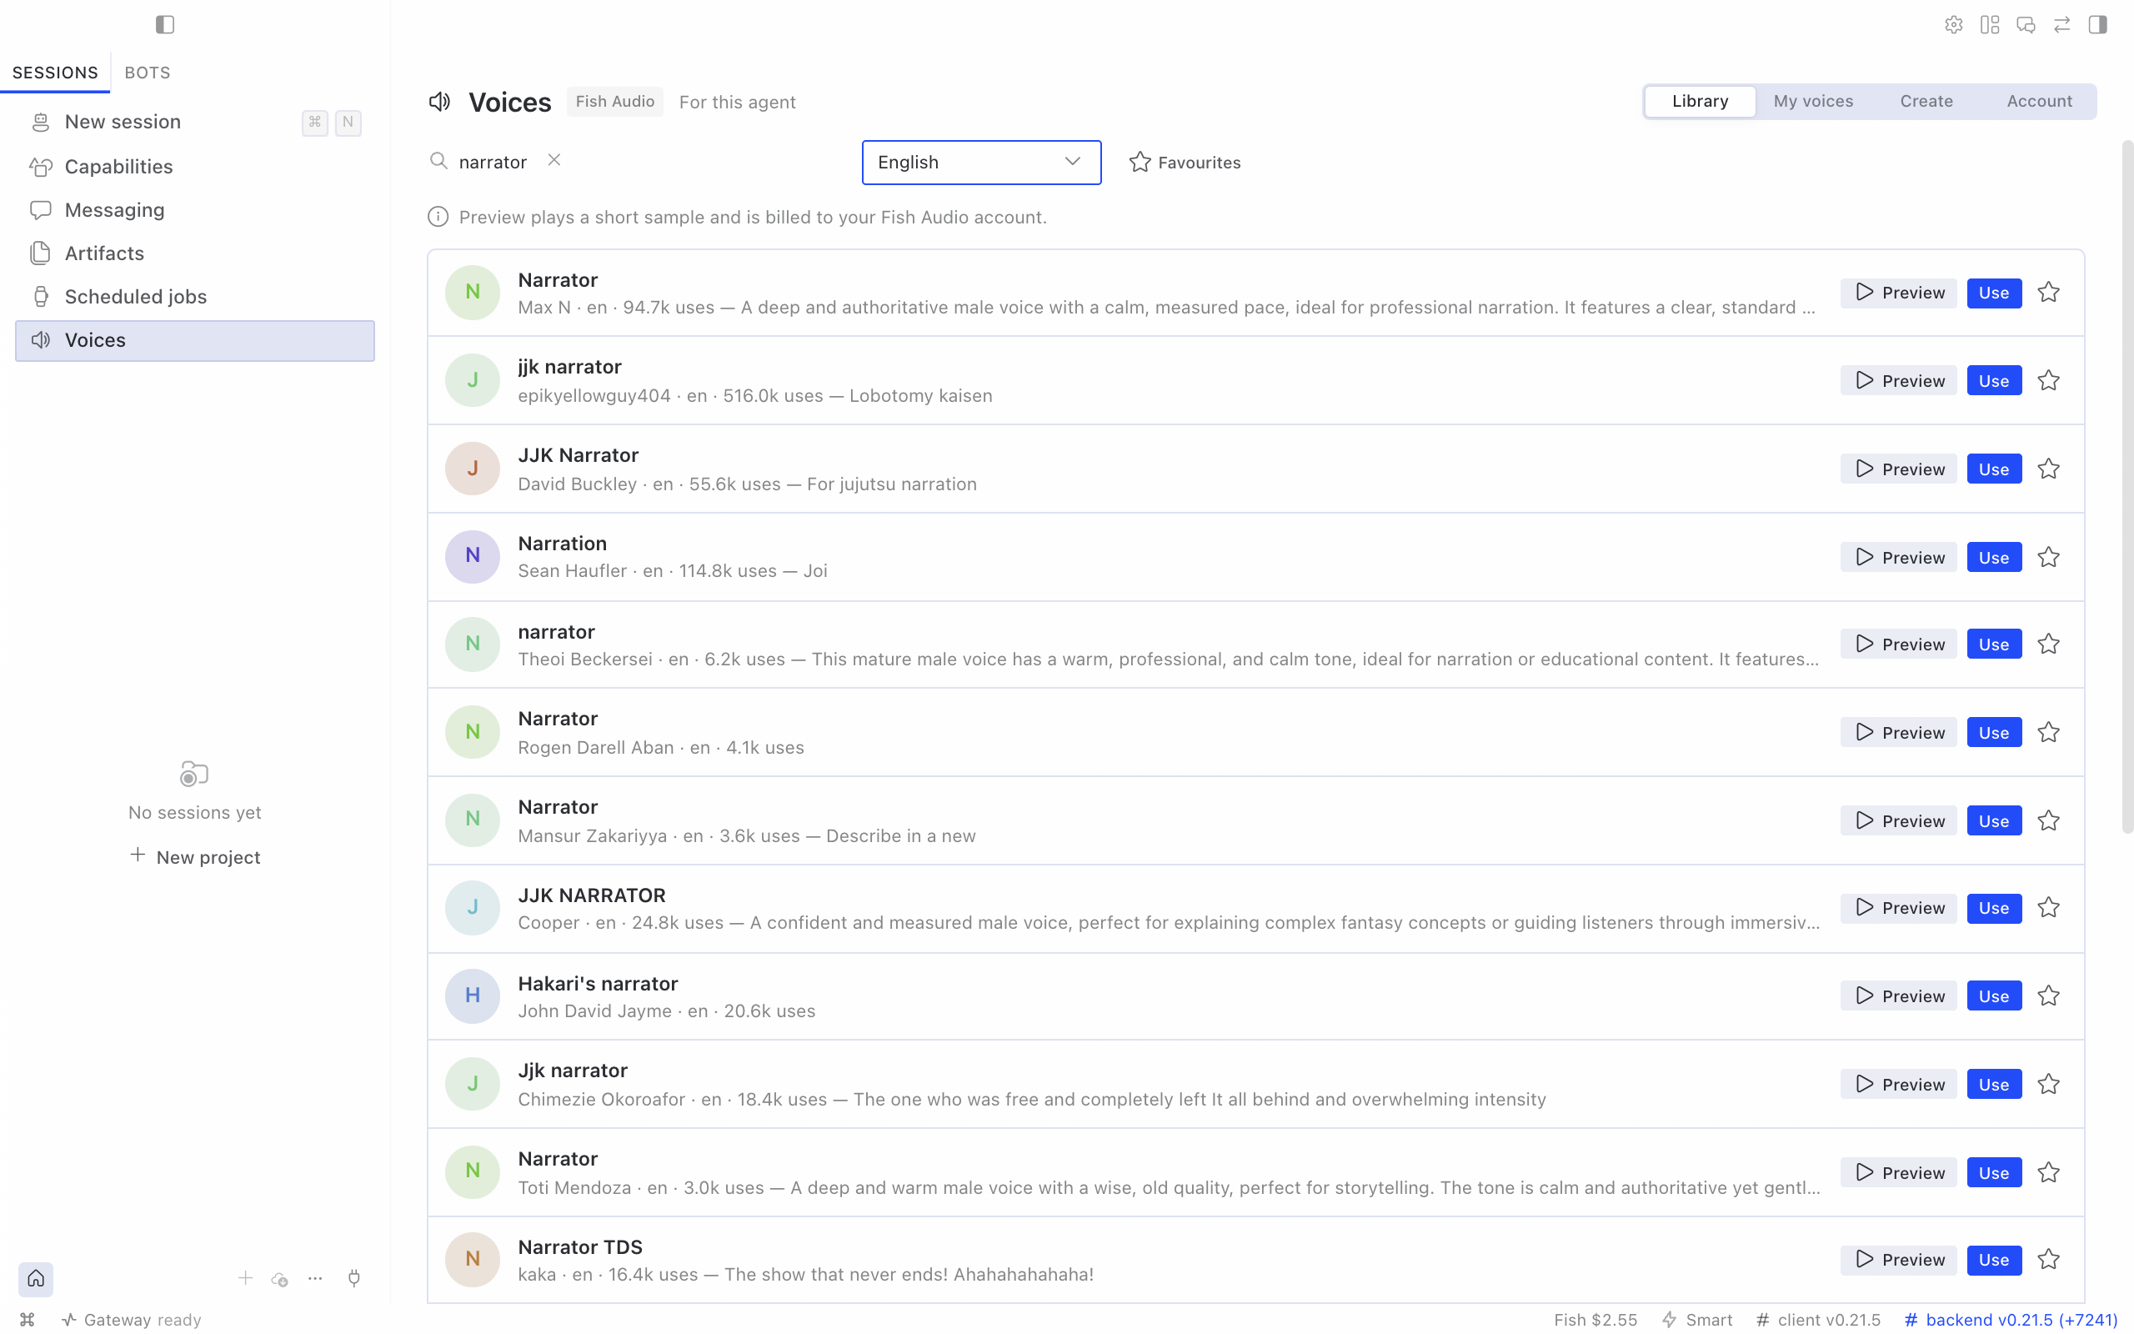Click the narrator search input field
Viewport: 2134px width, 1334px height.
[494, 162]
